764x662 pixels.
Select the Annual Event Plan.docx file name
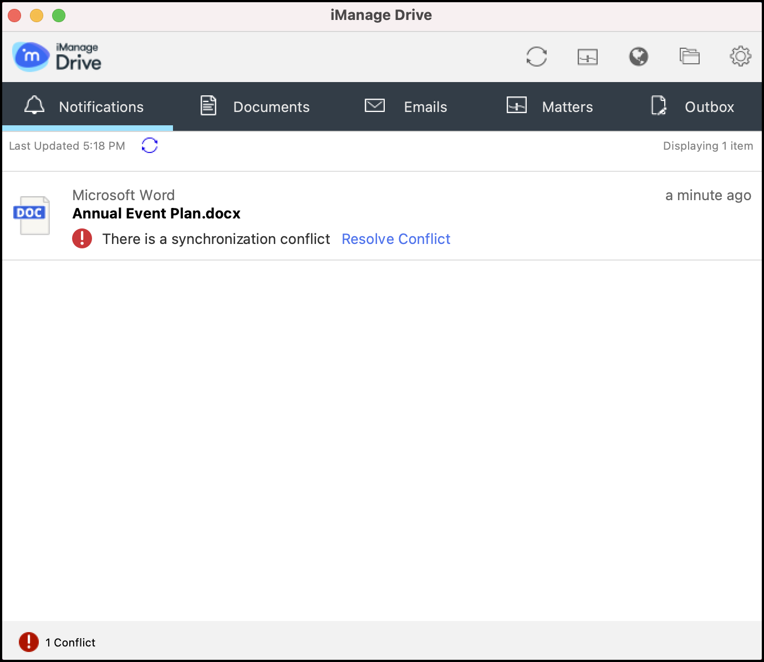click(x=156, y=213)
